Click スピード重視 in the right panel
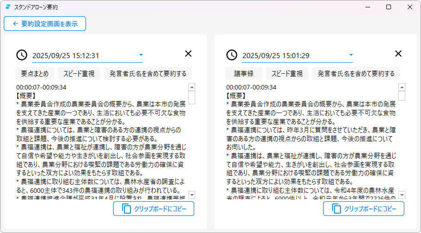The image size is (421, 233). (x=287, y=73)
